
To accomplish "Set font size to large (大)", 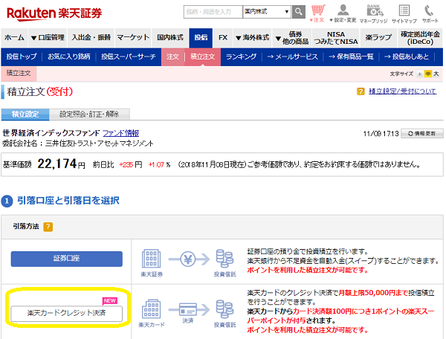I will [436, 74].
